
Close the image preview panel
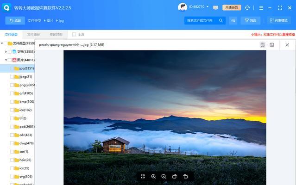click(x=287, y=45)
